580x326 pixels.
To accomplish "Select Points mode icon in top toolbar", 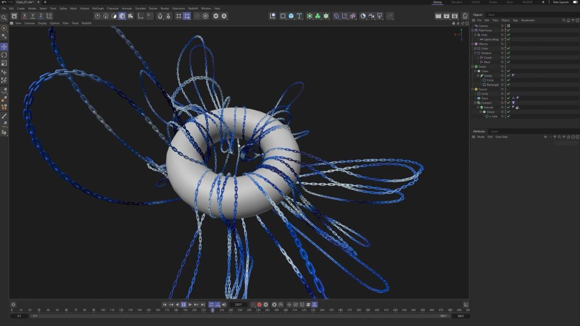I will (97, 16).
